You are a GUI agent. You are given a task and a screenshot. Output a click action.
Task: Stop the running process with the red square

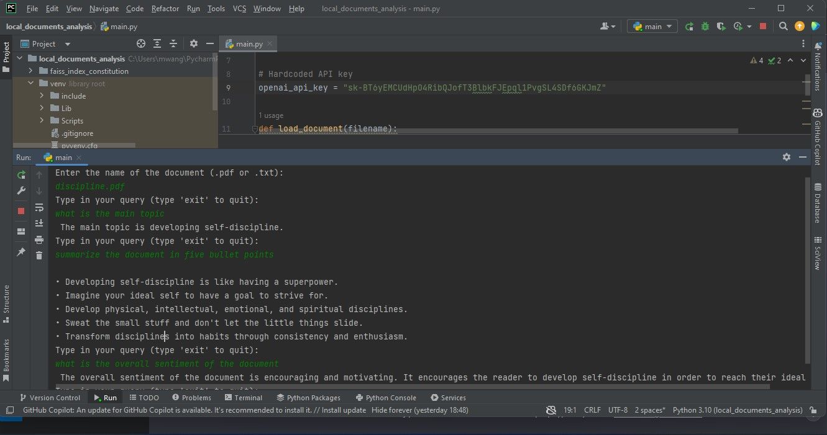tap(21, 210)
